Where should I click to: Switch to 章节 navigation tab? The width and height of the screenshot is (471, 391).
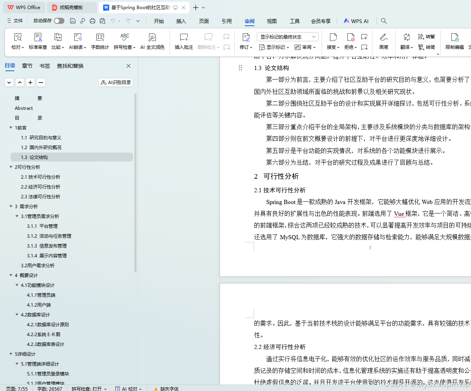coord(27,66)
